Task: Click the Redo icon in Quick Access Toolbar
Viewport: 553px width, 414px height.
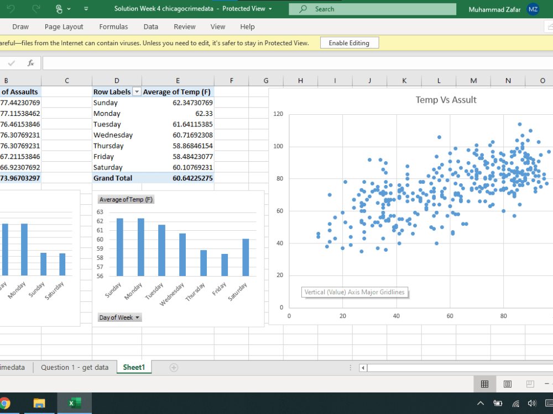Action: 36,8
